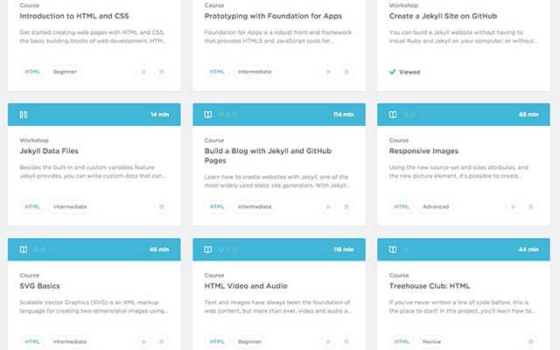Select the Beginner tag on HTML Video and Audio
560x350 pixels.
pyautogui.click(x=249, y=342)
